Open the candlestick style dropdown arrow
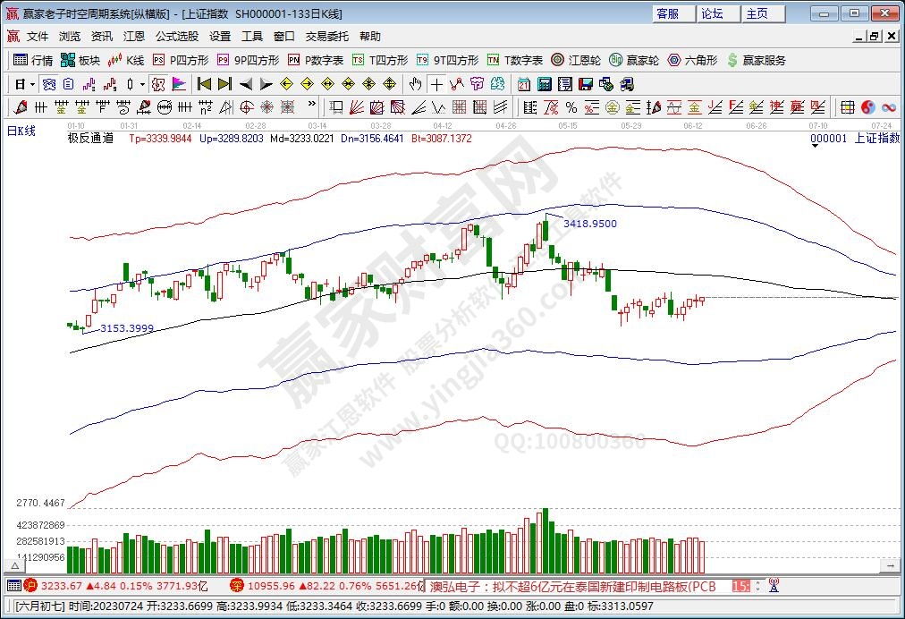 point(143,84)
